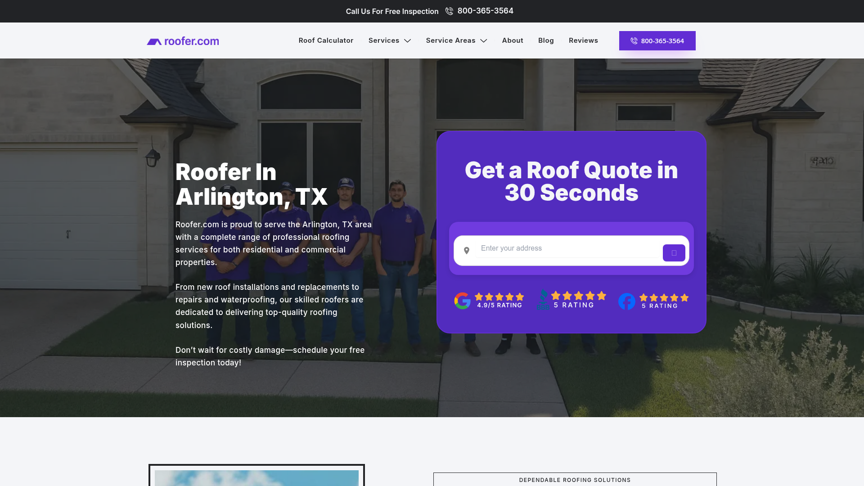Click the phone icon in the top bar
The image size is (864, 486).
[449, 11]
